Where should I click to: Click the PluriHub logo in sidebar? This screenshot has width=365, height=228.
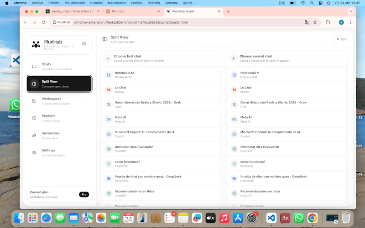coord(36,44)
